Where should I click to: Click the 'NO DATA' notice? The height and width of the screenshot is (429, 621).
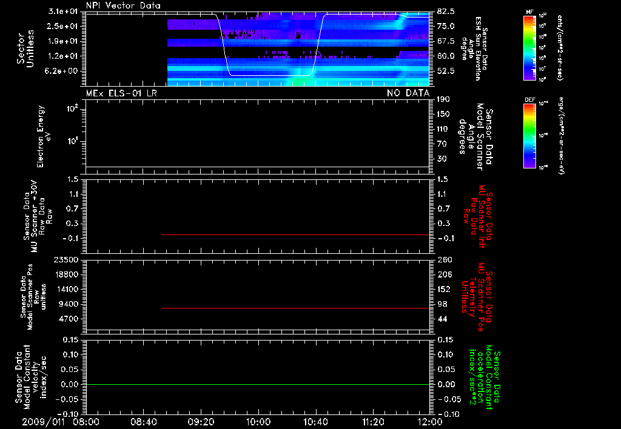pos(408,93)
